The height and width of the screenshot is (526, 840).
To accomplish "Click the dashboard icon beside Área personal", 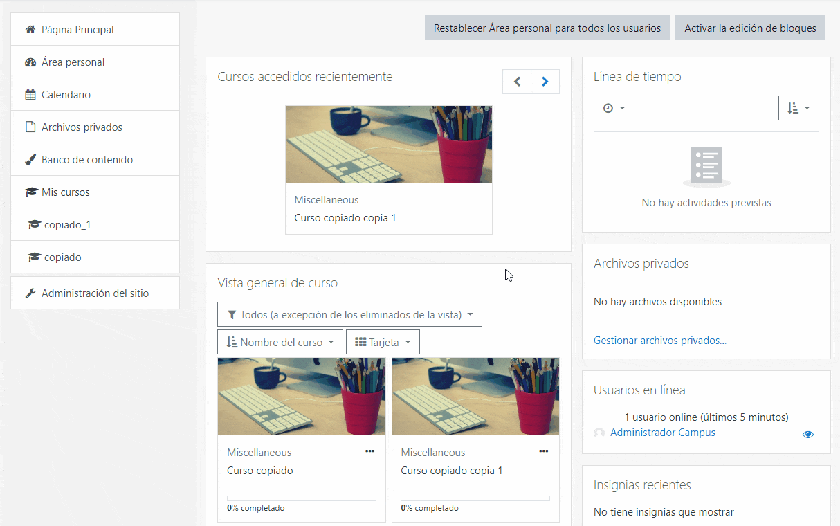I will pos(30,62).
